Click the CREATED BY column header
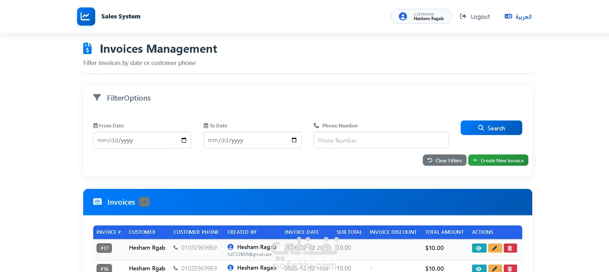Screen dimensions: 609x272 242,232
